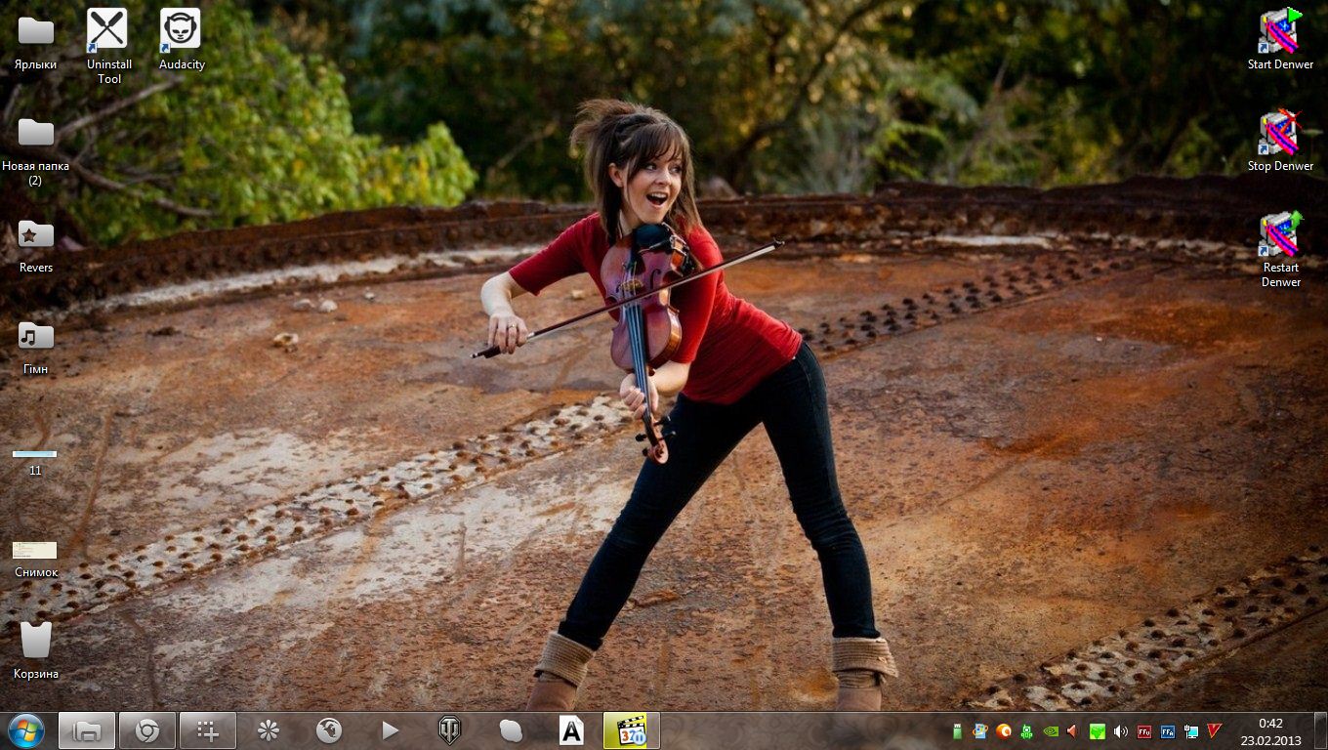Click the Start Denwer shortcut
The width and height of the screenshot is (1328, 750).
1280,37
